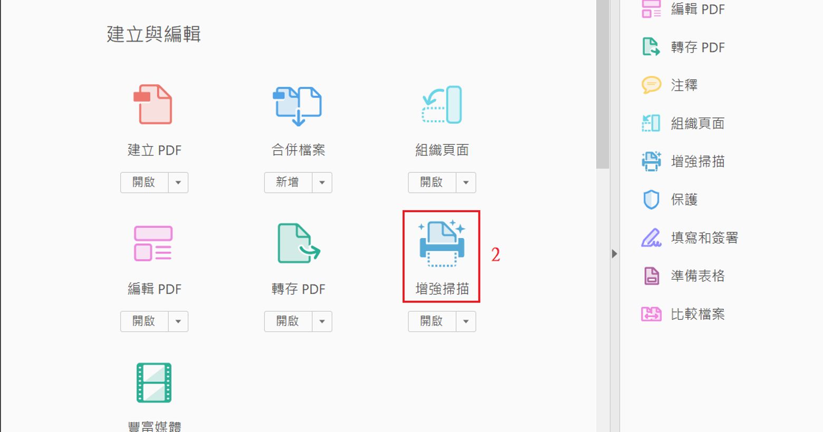
Task: Expand dropdown arrow under 組織頁面
Action: [466, 183]
